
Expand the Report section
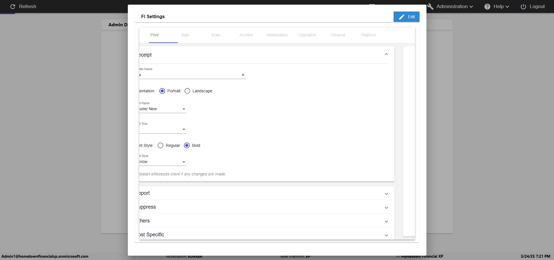386,194
